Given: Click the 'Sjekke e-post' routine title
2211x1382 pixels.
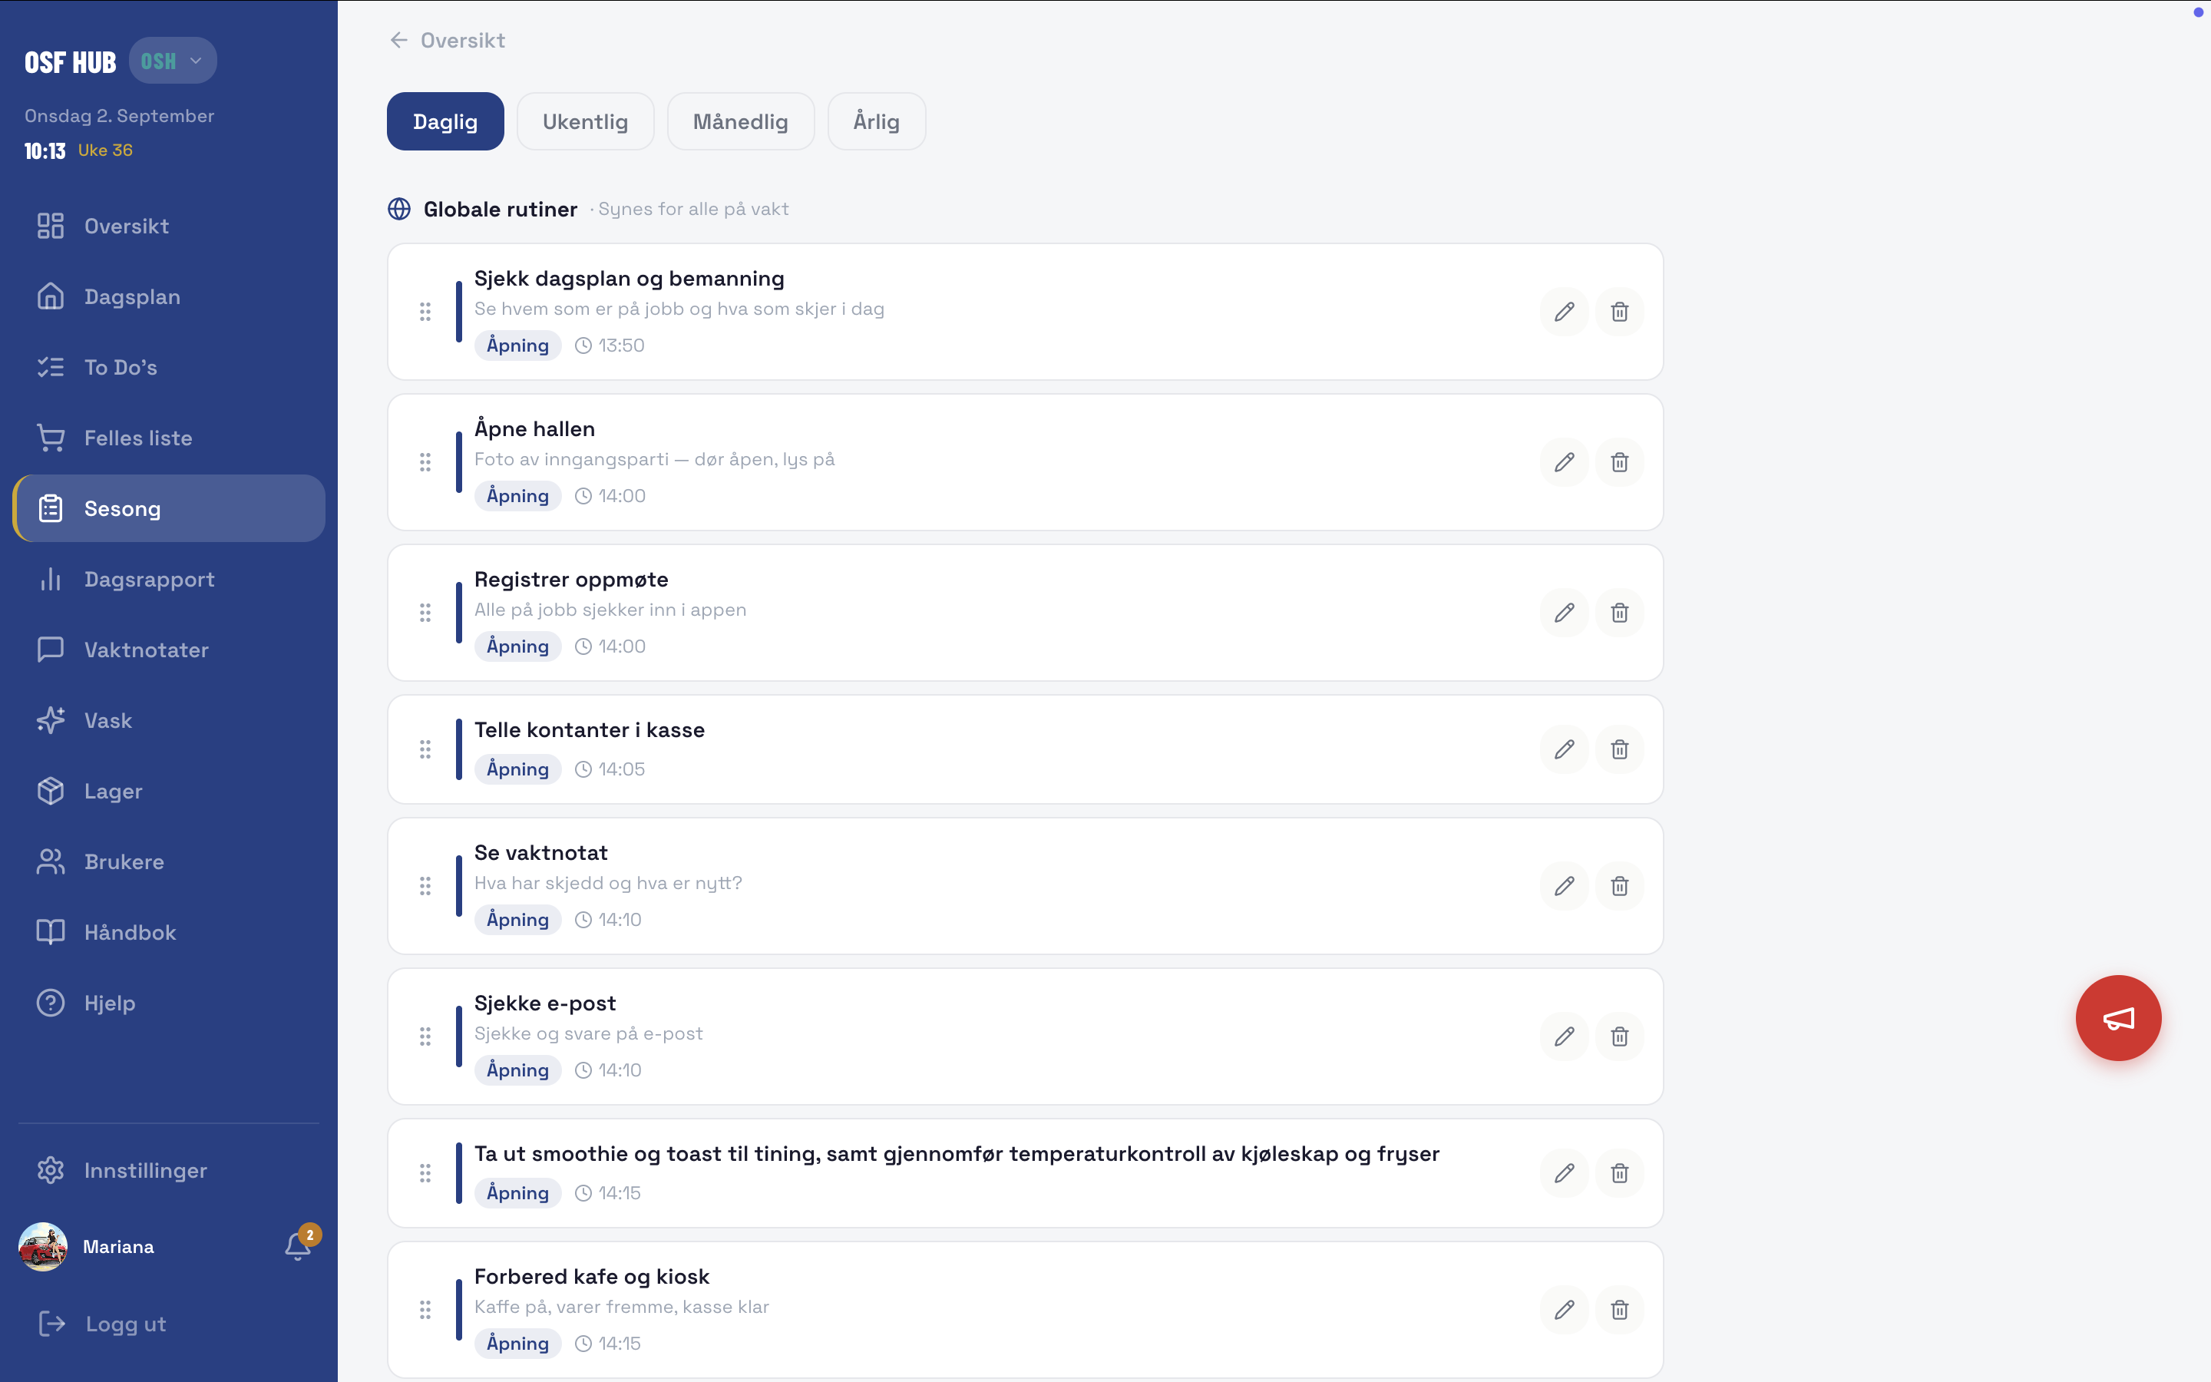Looking at the screenshot, I should [545, 1003].
